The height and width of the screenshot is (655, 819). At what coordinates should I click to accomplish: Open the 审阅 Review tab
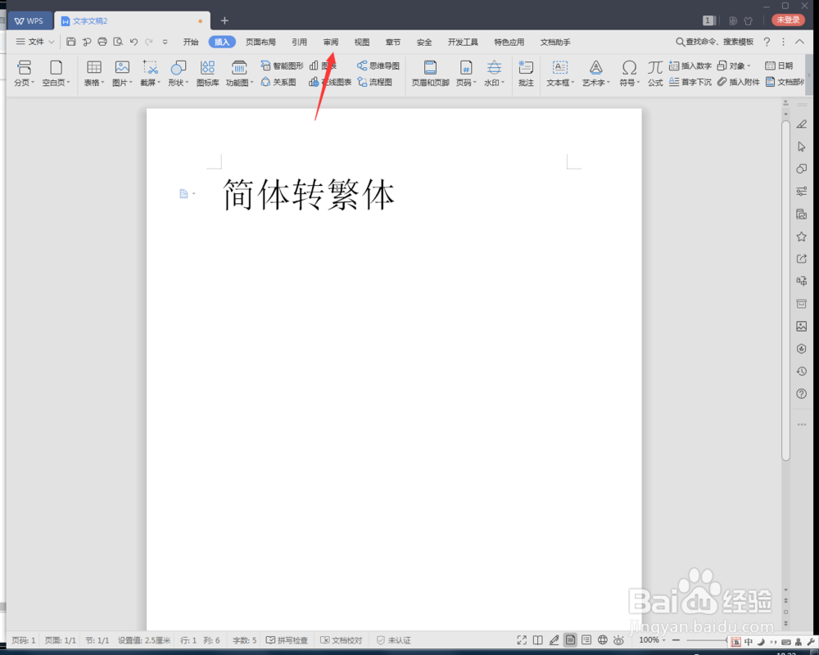(x=331, y=43)
